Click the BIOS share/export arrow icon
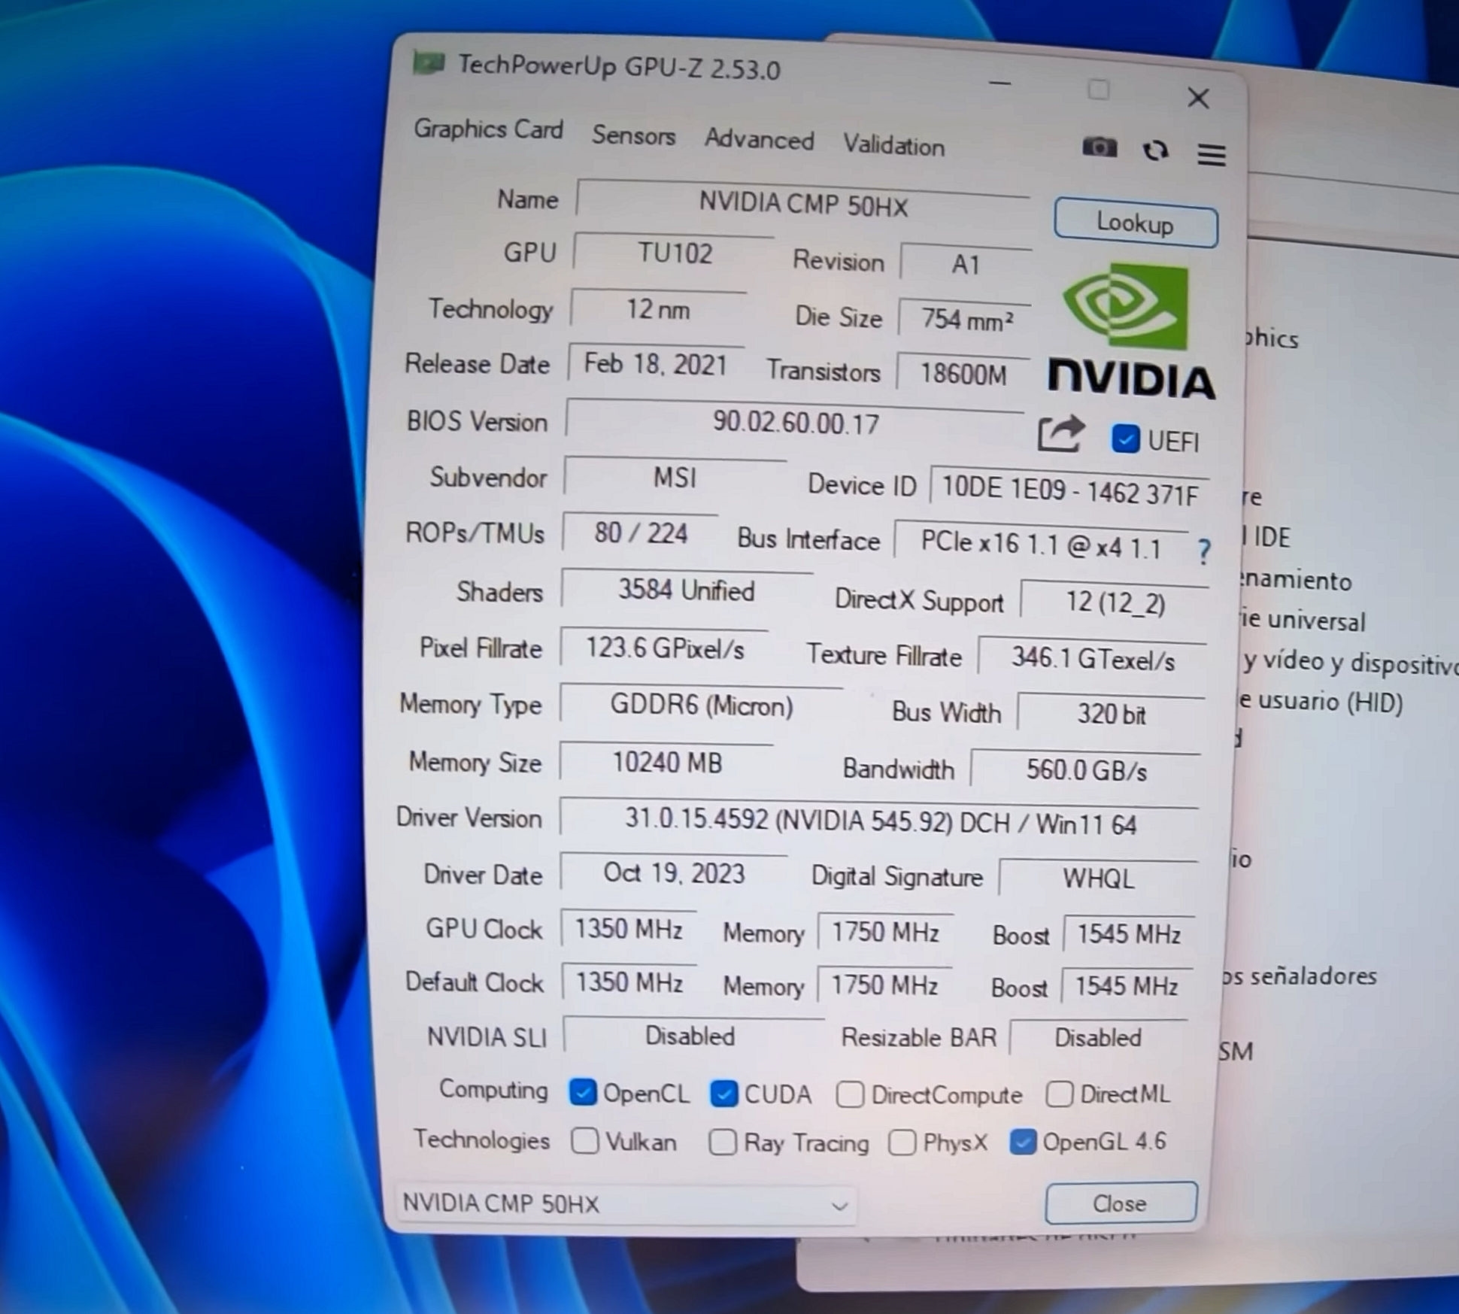This screenshot has width=1459, height=1314. [x=1060, y=434]
